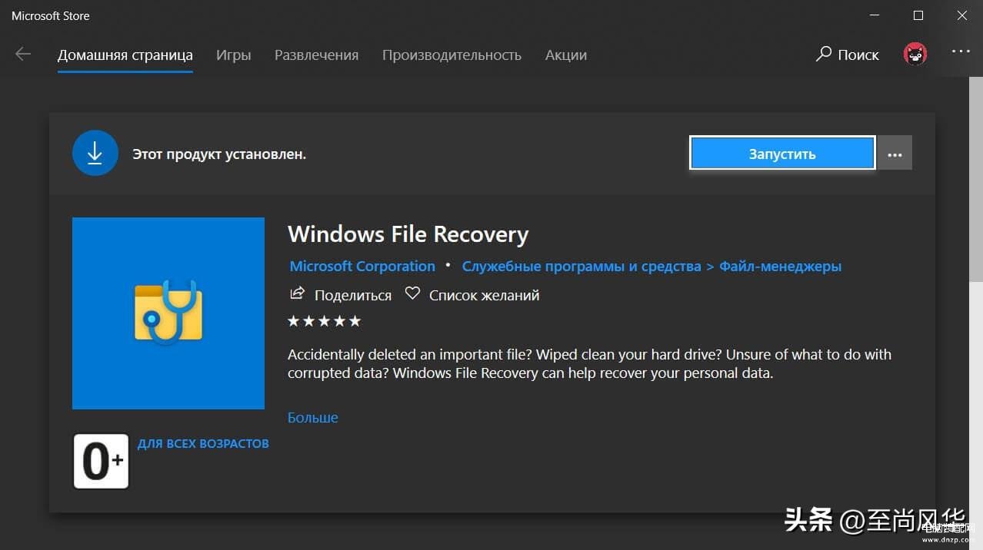Open the Microsoft Corporation publisher link
The width and height of the screenshot is (983, 550).
[x=362, y=266]
